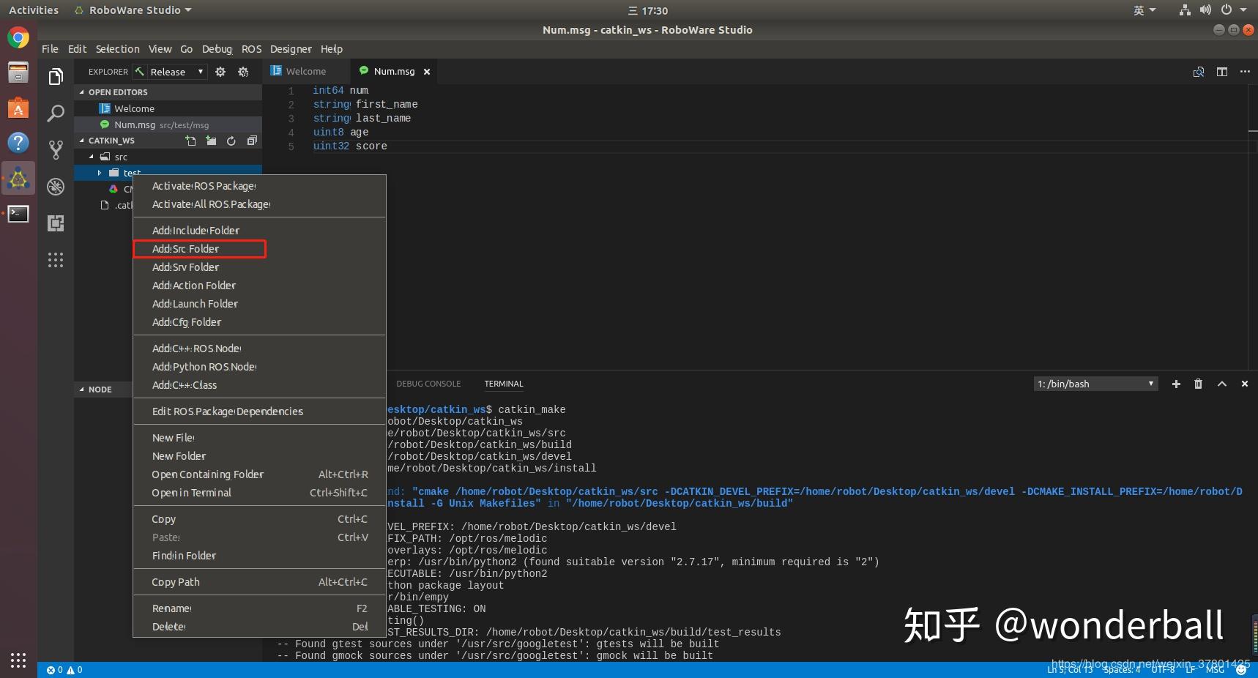Choose Add Launch Folder in context menu

click(259, 304)
